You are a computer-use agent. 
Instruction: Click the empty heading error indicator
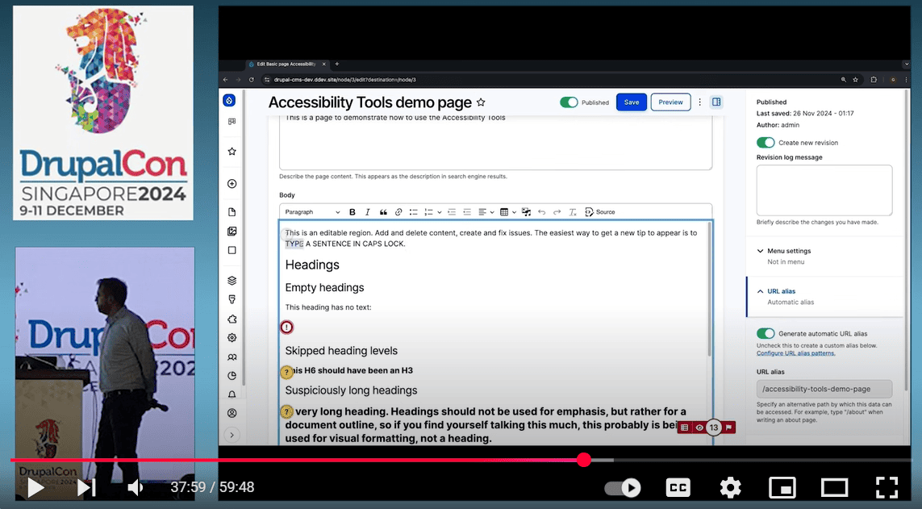tap(286, 328)
